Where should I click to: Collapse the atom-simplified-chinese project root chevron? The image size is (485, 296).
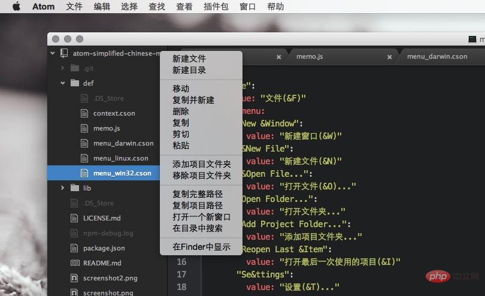(53, 53)
